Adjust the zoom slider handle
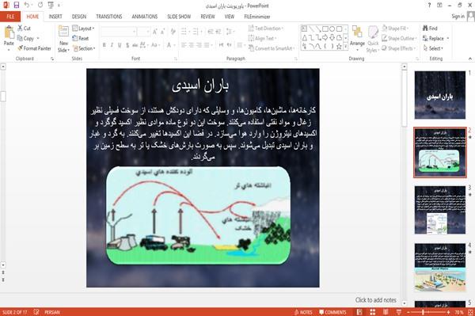Image resolution: width=475 pixels, height=316 pixels. click(423, 312)
